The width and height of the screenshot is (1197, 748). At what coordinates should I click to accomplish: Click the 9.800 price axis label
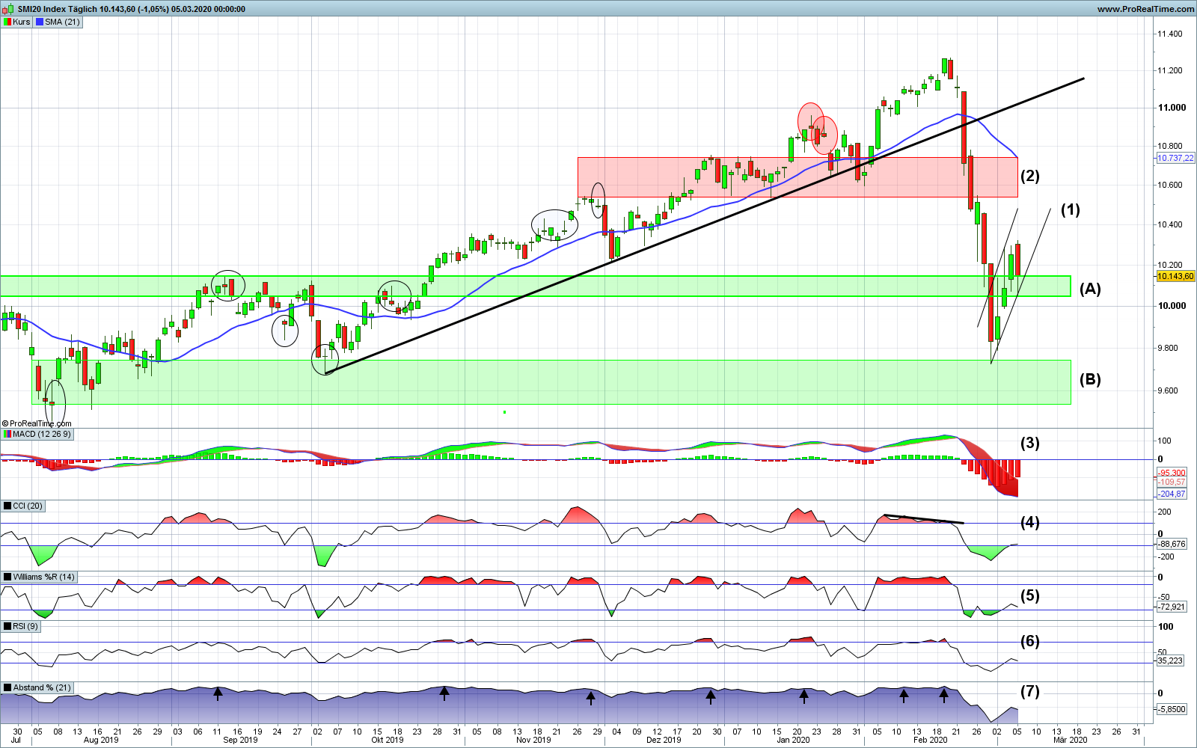[x=1168, y=348]
